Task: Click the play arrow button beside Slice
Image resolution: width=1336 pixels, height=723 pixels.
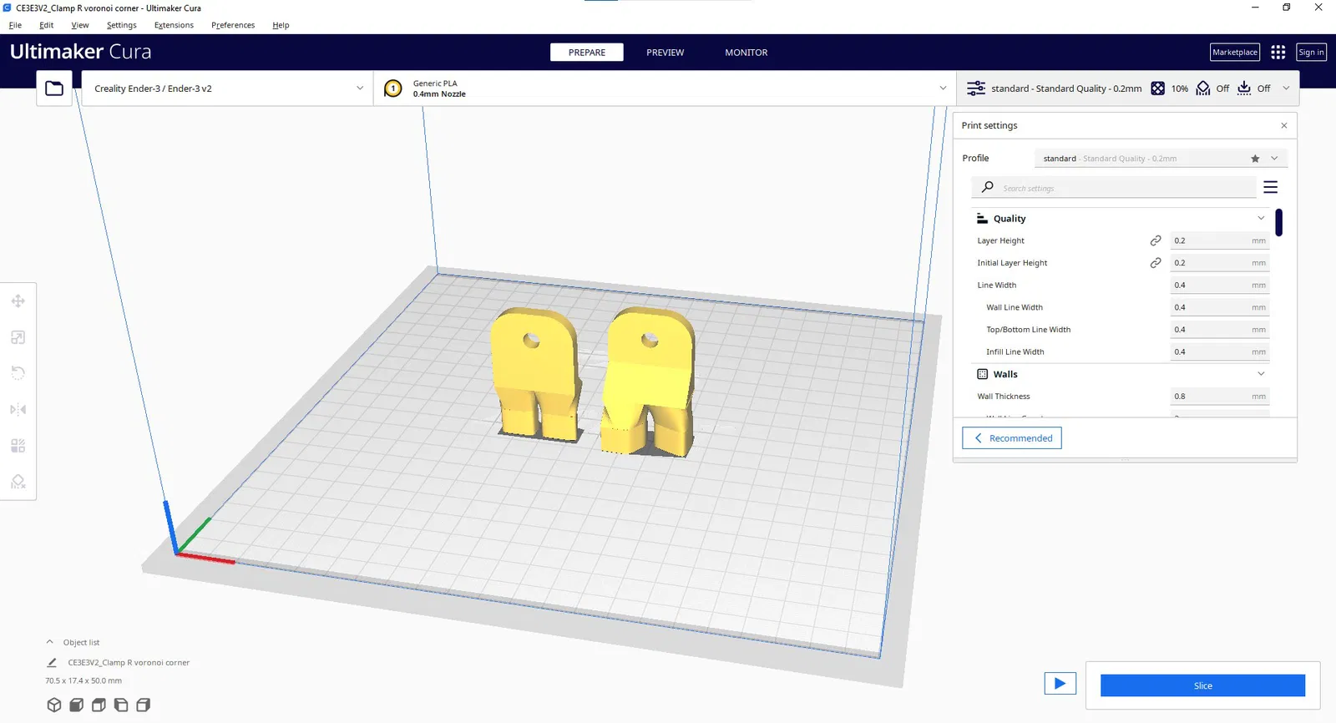Action: [1060, 684]
